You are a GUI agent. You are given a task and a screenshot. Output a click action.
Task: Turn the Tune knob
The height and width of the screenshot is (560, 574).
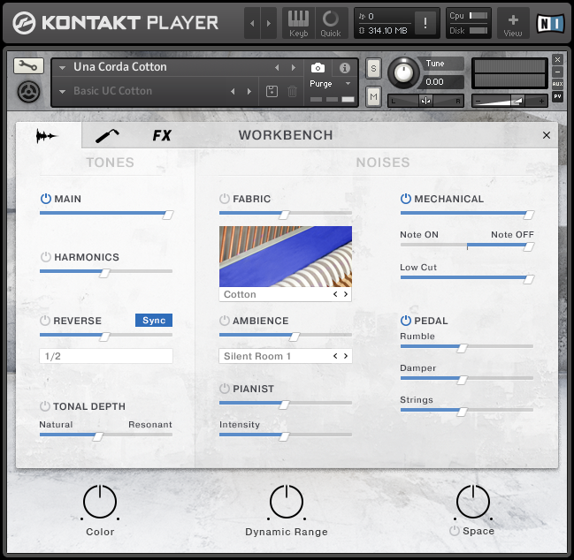click(x=403, y=72)
